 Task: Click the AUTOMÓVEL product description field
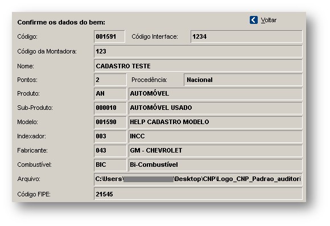pos(216,94)
